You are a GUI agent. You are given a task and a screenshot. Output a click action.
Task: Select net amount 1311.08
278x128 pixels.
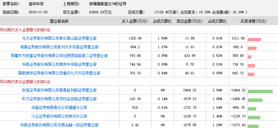[x=238, y=38]
